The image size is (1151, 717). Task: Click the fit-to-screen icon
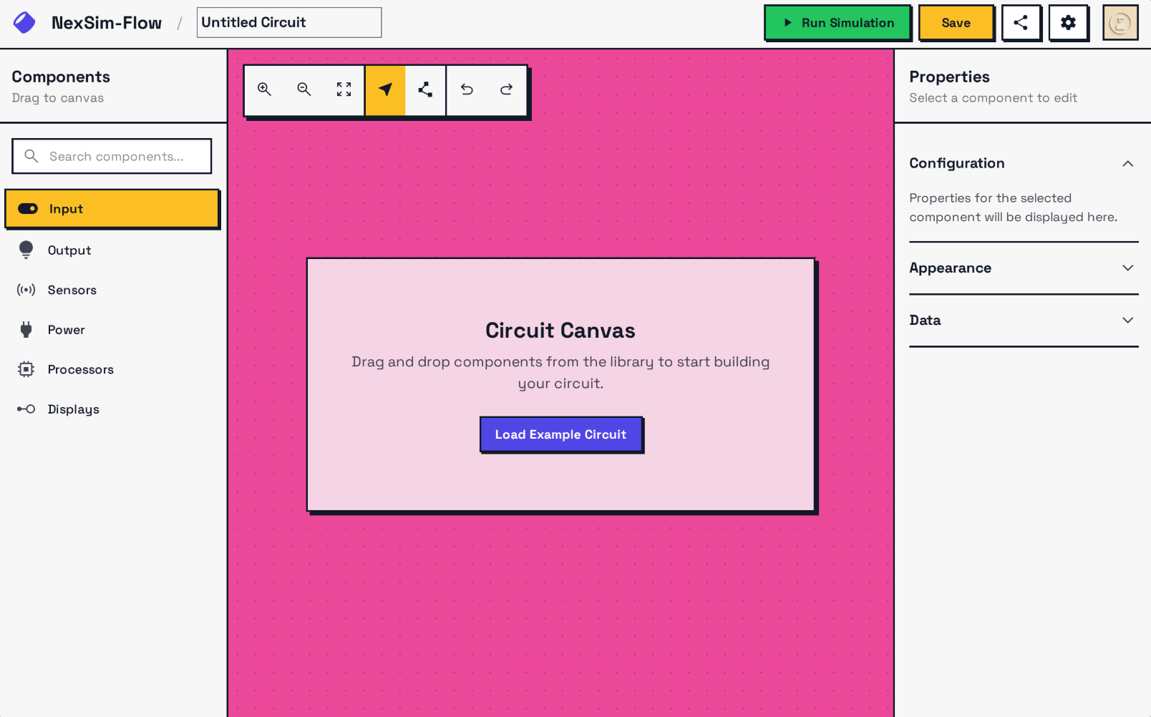coord(344,89)
